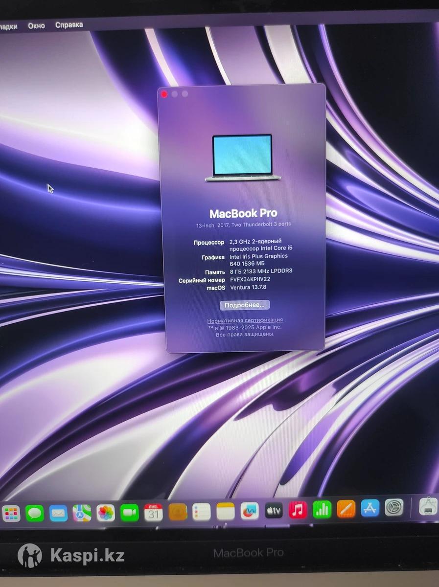Launch the Mail app
439x587 pixels.
pyautogui.click(x=58, y=513)
